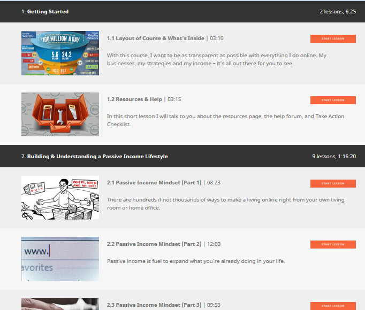Select description starting There are hundreds if not thousands
Screen dimensions: 365x310
(225, 204)
